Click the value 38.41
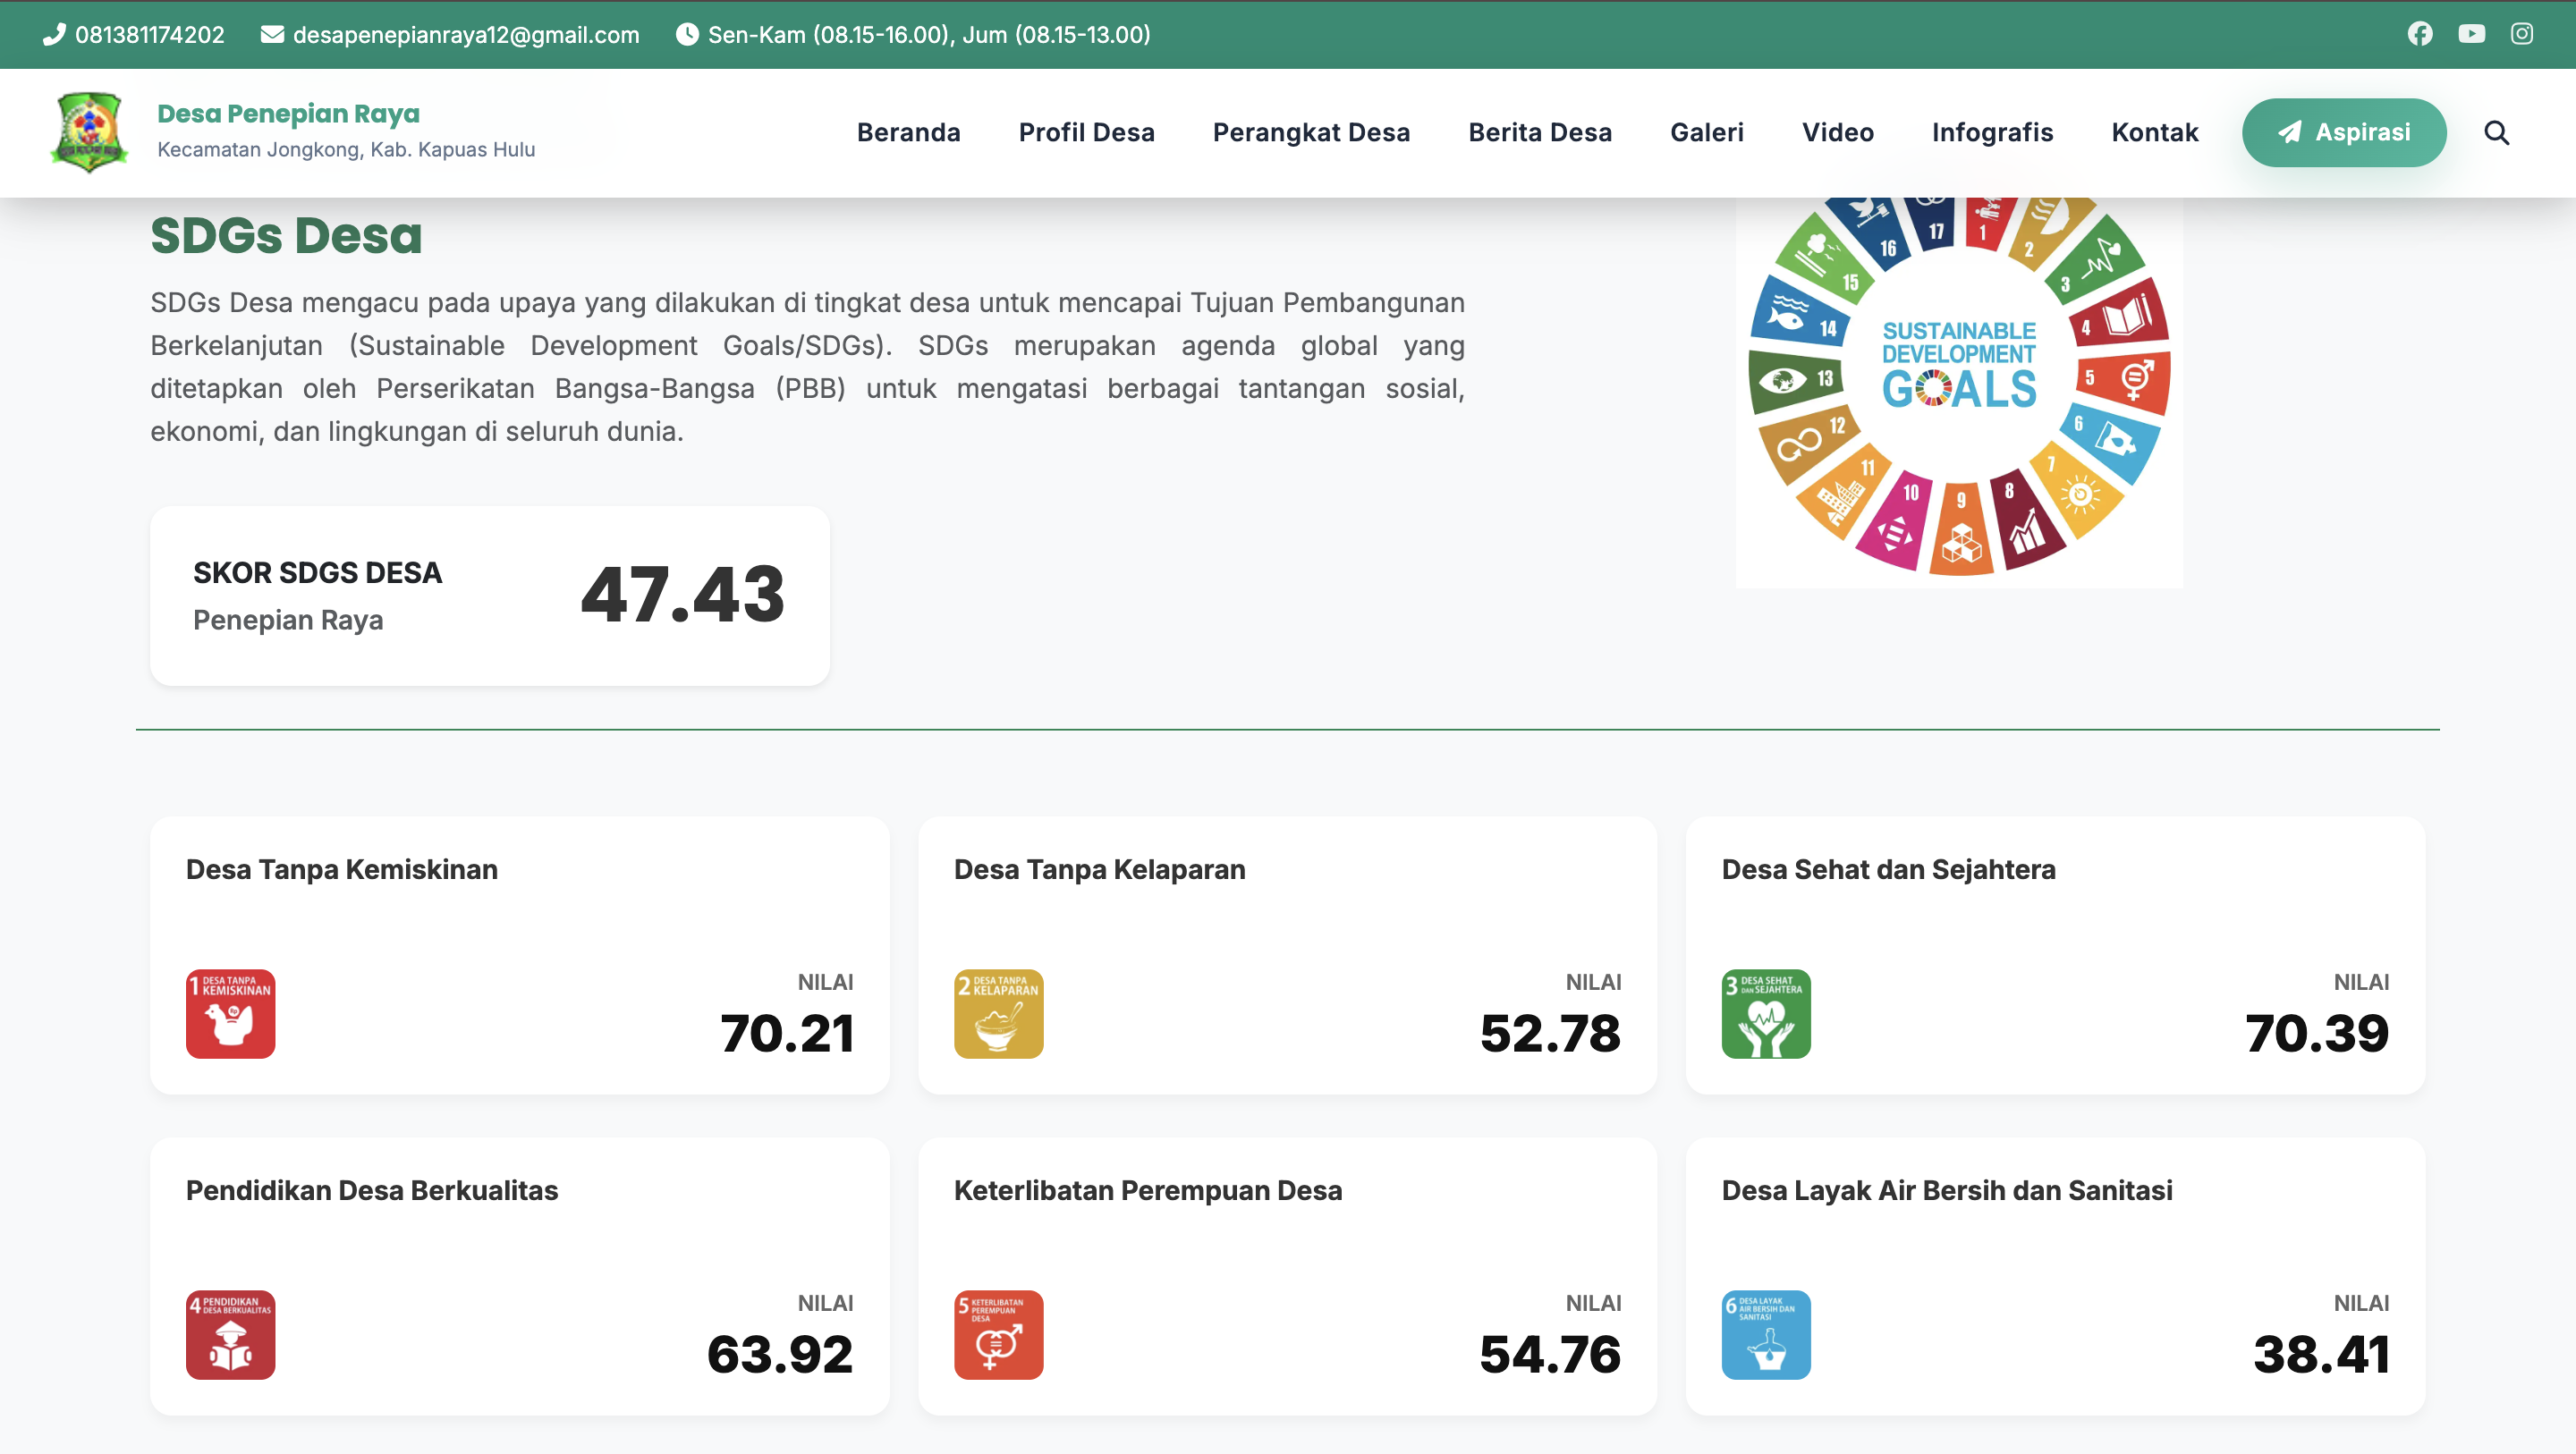 click(x=2321, y=1354)
